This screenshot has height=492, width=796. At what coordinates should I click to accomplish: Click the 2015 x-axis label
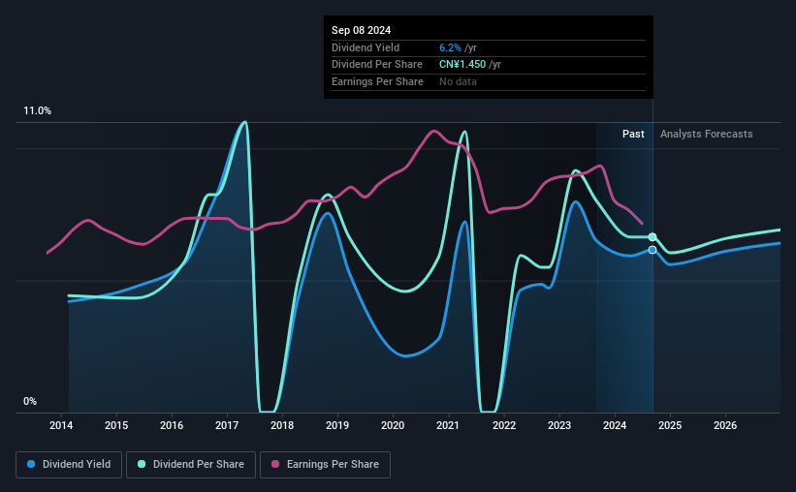pyautogui.click(x=116, y=425)
